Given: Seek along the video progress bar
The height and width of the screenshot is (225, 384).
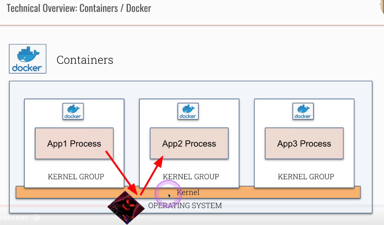Looking at the screenshot, I should 192,205.
